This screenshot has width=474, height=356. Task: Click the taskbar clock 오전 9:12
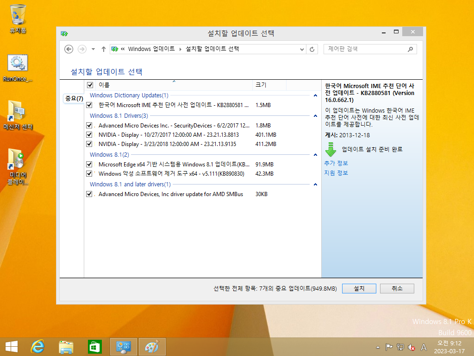pos(449,343)
